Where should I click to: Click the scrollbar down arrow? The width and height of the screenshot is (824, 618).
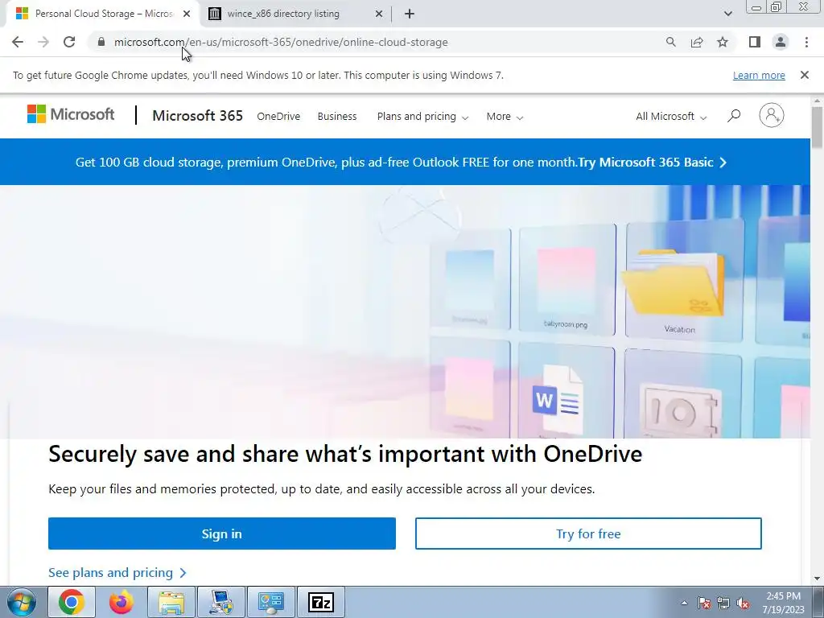click(818, 579)
